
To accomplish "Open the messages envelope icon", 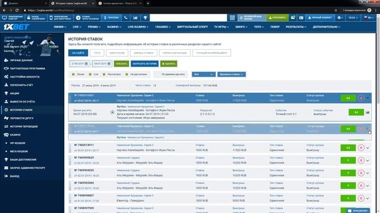I will point(293,18).
